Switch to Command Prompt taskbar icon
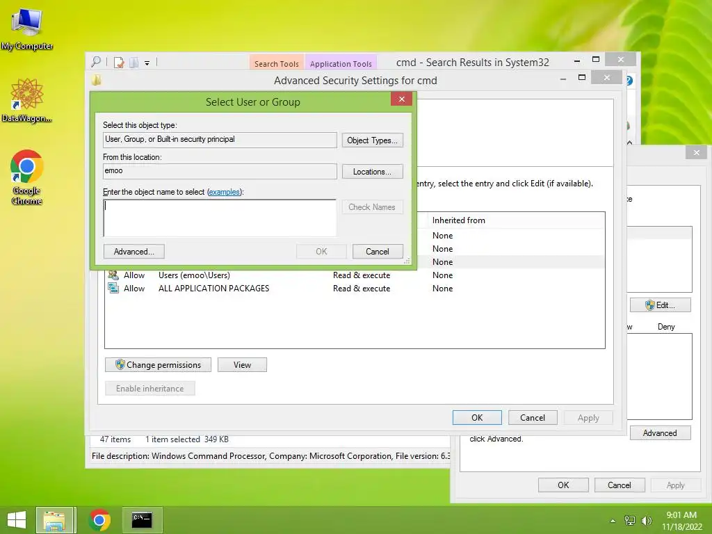This screenshot has width=712, height=534. [142, 520]
